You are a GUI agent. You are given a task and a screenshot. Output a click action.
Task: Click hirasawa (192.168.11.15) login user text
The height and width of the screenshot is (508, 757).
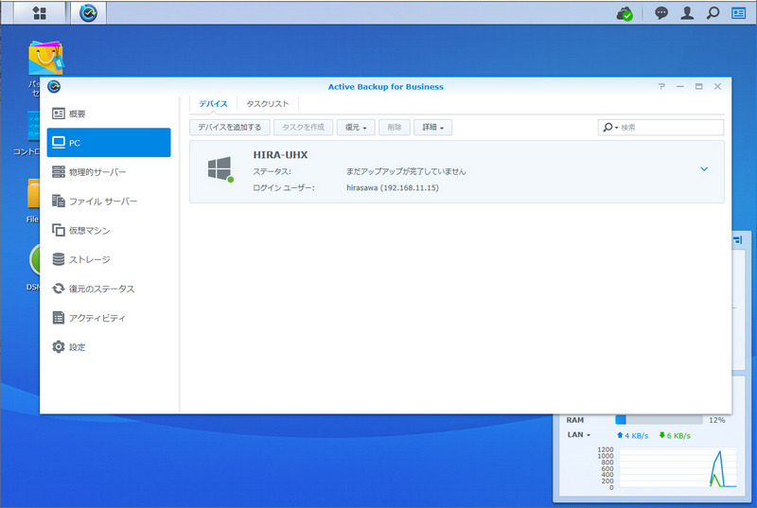pyautogui.click(x=393, y=187)
